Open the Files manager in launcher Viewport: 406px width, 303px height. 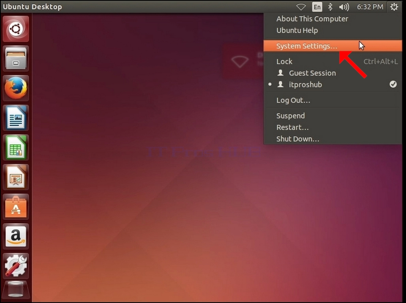pos(16,58)
